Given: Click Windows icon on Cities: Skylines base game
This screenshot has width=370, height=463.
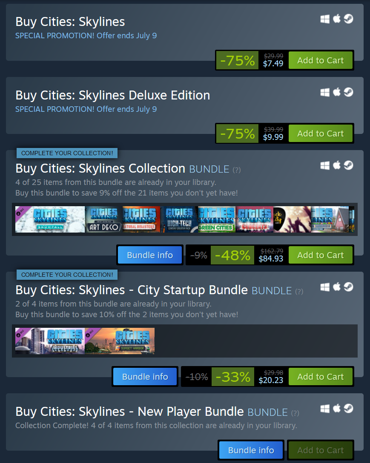Looking at the screenshot, I should 325,19.
